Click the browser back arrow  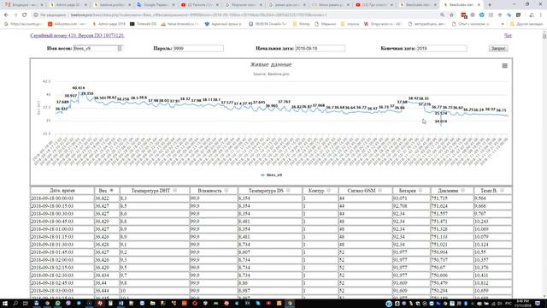6,15
